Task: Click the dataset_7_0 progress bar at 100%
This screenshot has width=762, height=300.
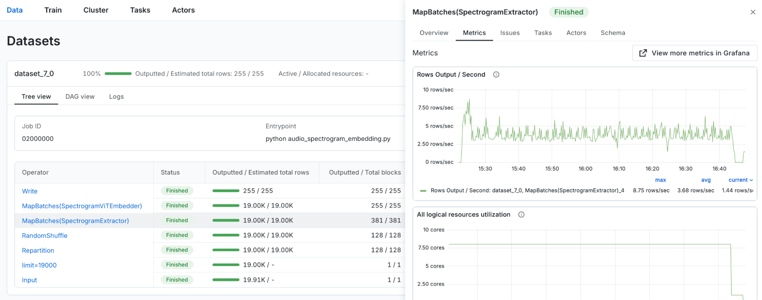Action: (118, 74)
